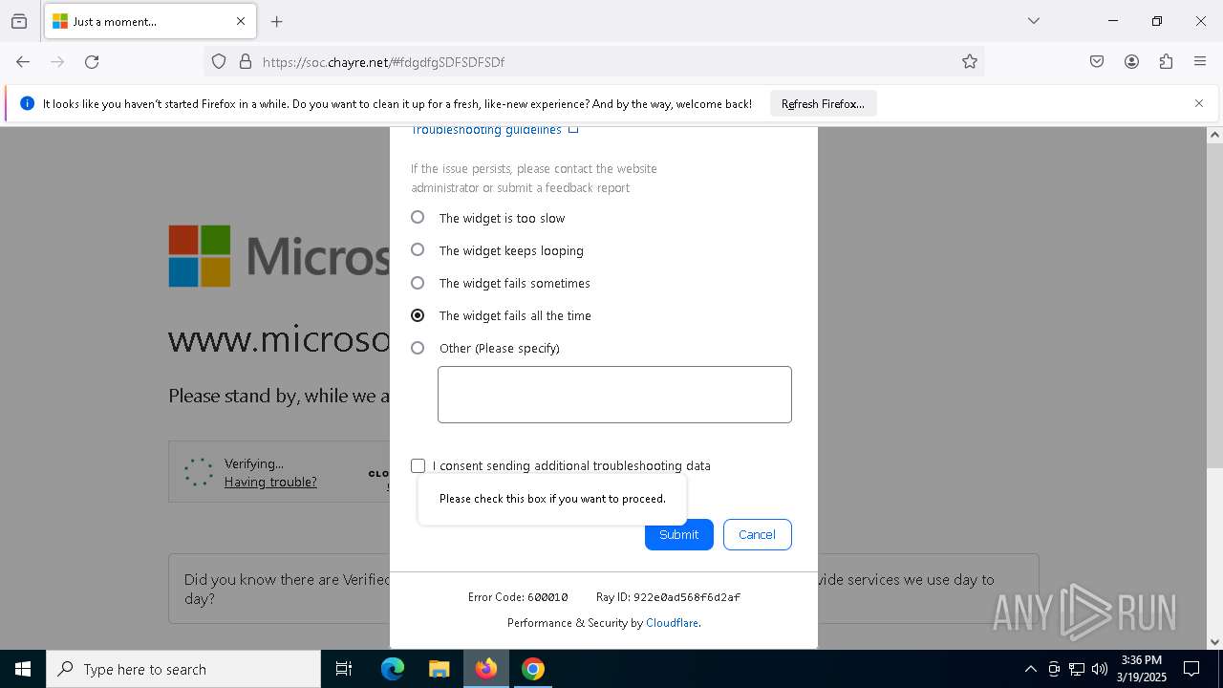Launch Google Chrome from taskbar
This screenshot has width=1223, height=688.
[533, 669]
